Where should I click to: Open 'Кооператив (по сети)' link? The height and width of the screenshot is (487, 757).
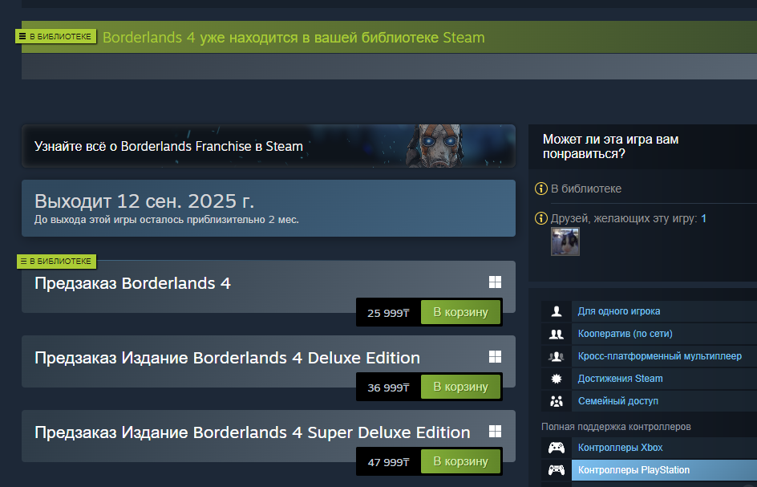pos(625,334)
